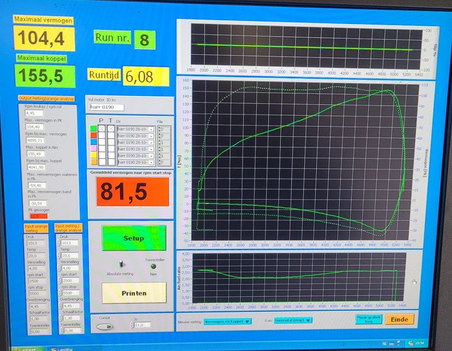Screen dimensions: 452x351
Task: Uncheck the T checkbox in the green row
Action: [111, 129]
